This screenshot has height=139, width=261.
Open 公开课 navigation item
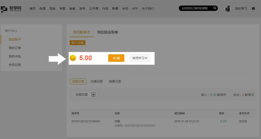[x=94, y=9]
